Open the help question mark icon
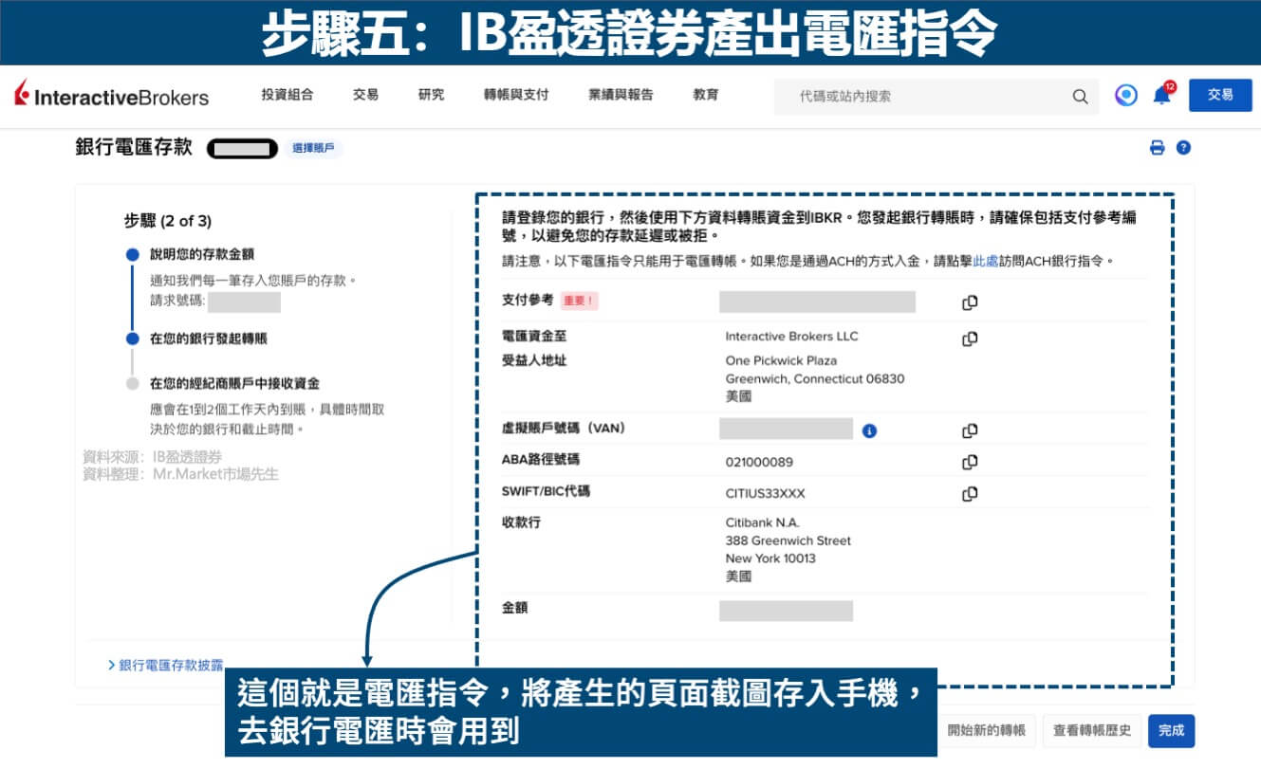 click(x=1183, y=148)
